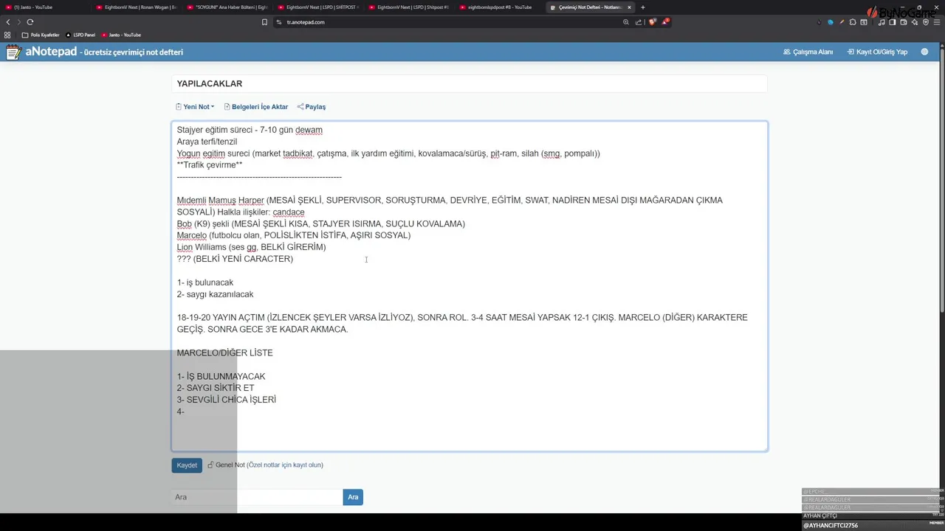
Task: Click the 'Özel notlar için kayıt olun' link
Action: click(285, 465)
